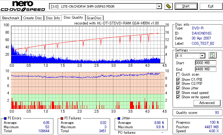This screenshot has height=135, width=223.
Task: Click the 'recorded with HL-DT-ST' graph caption
Action: pos(116,23)
